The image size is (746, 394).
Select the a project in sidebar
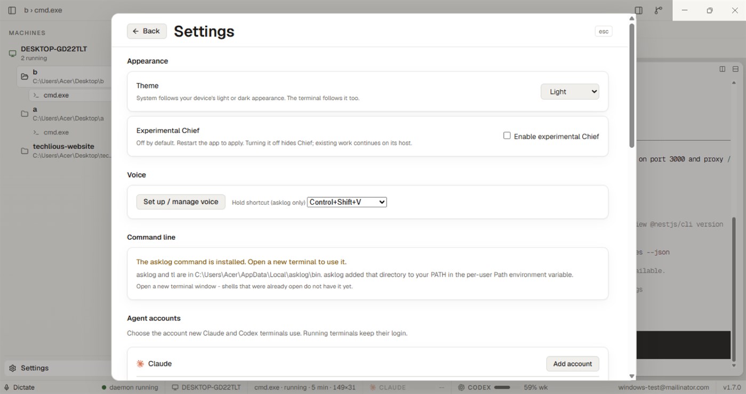tap(64, 114)
